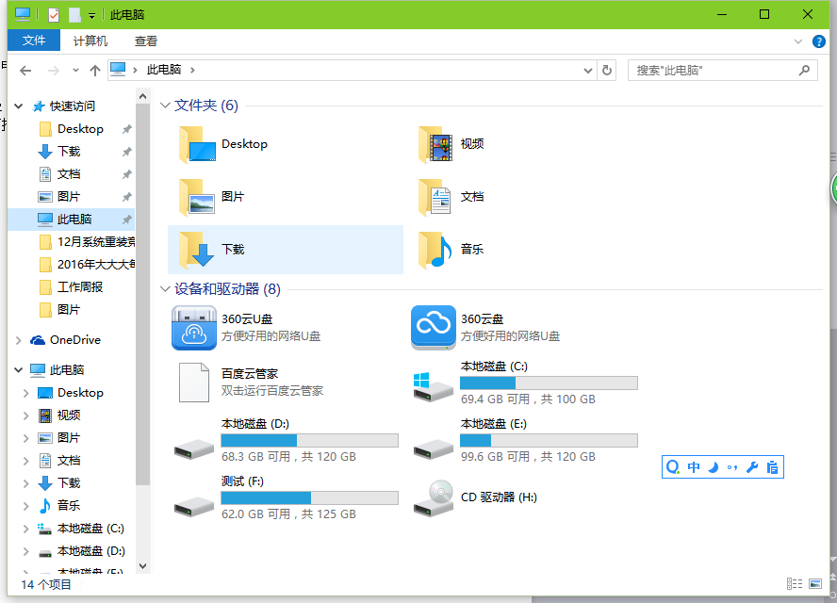Screen dimensions: 837x603
Task: Open the 360云盘 cloud icon
Action: point(433,328)
